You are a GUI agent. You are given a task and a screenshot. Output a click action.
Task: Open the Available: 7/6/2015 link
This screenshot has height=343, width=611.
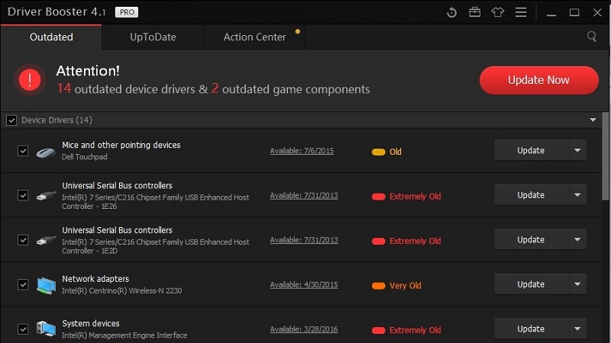coord(302,151)
